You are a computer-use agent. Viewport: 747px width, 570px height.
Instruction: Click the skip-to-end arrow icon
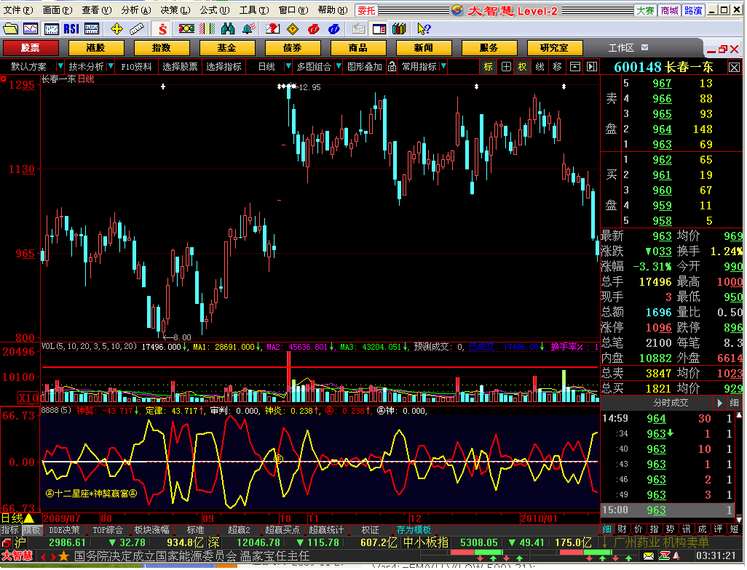point(592,67)
